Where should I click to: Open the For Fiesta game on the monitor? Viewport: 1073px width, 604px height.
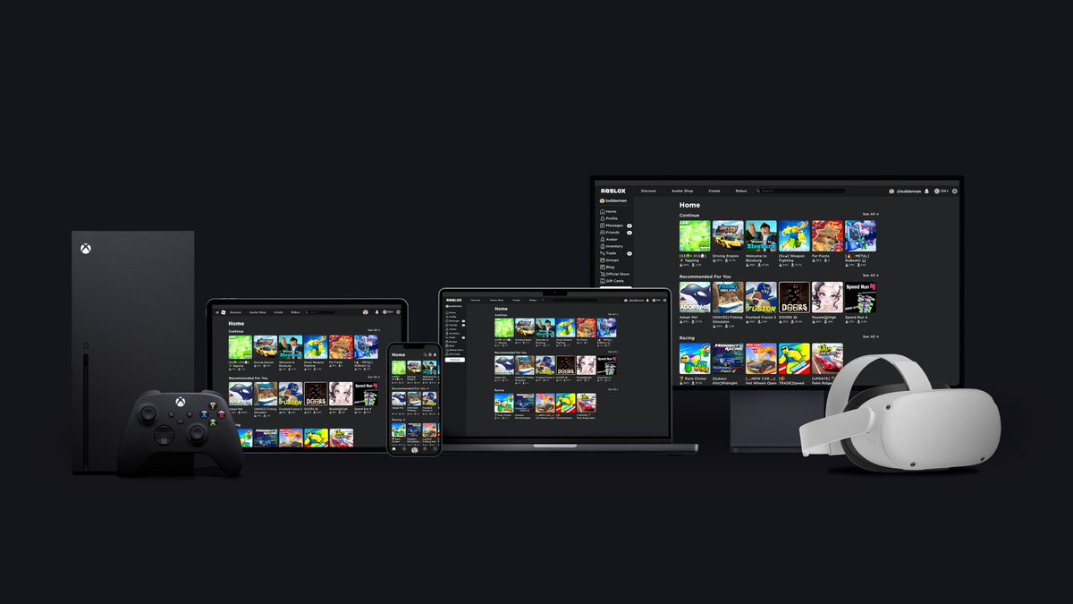coord(827,236)
